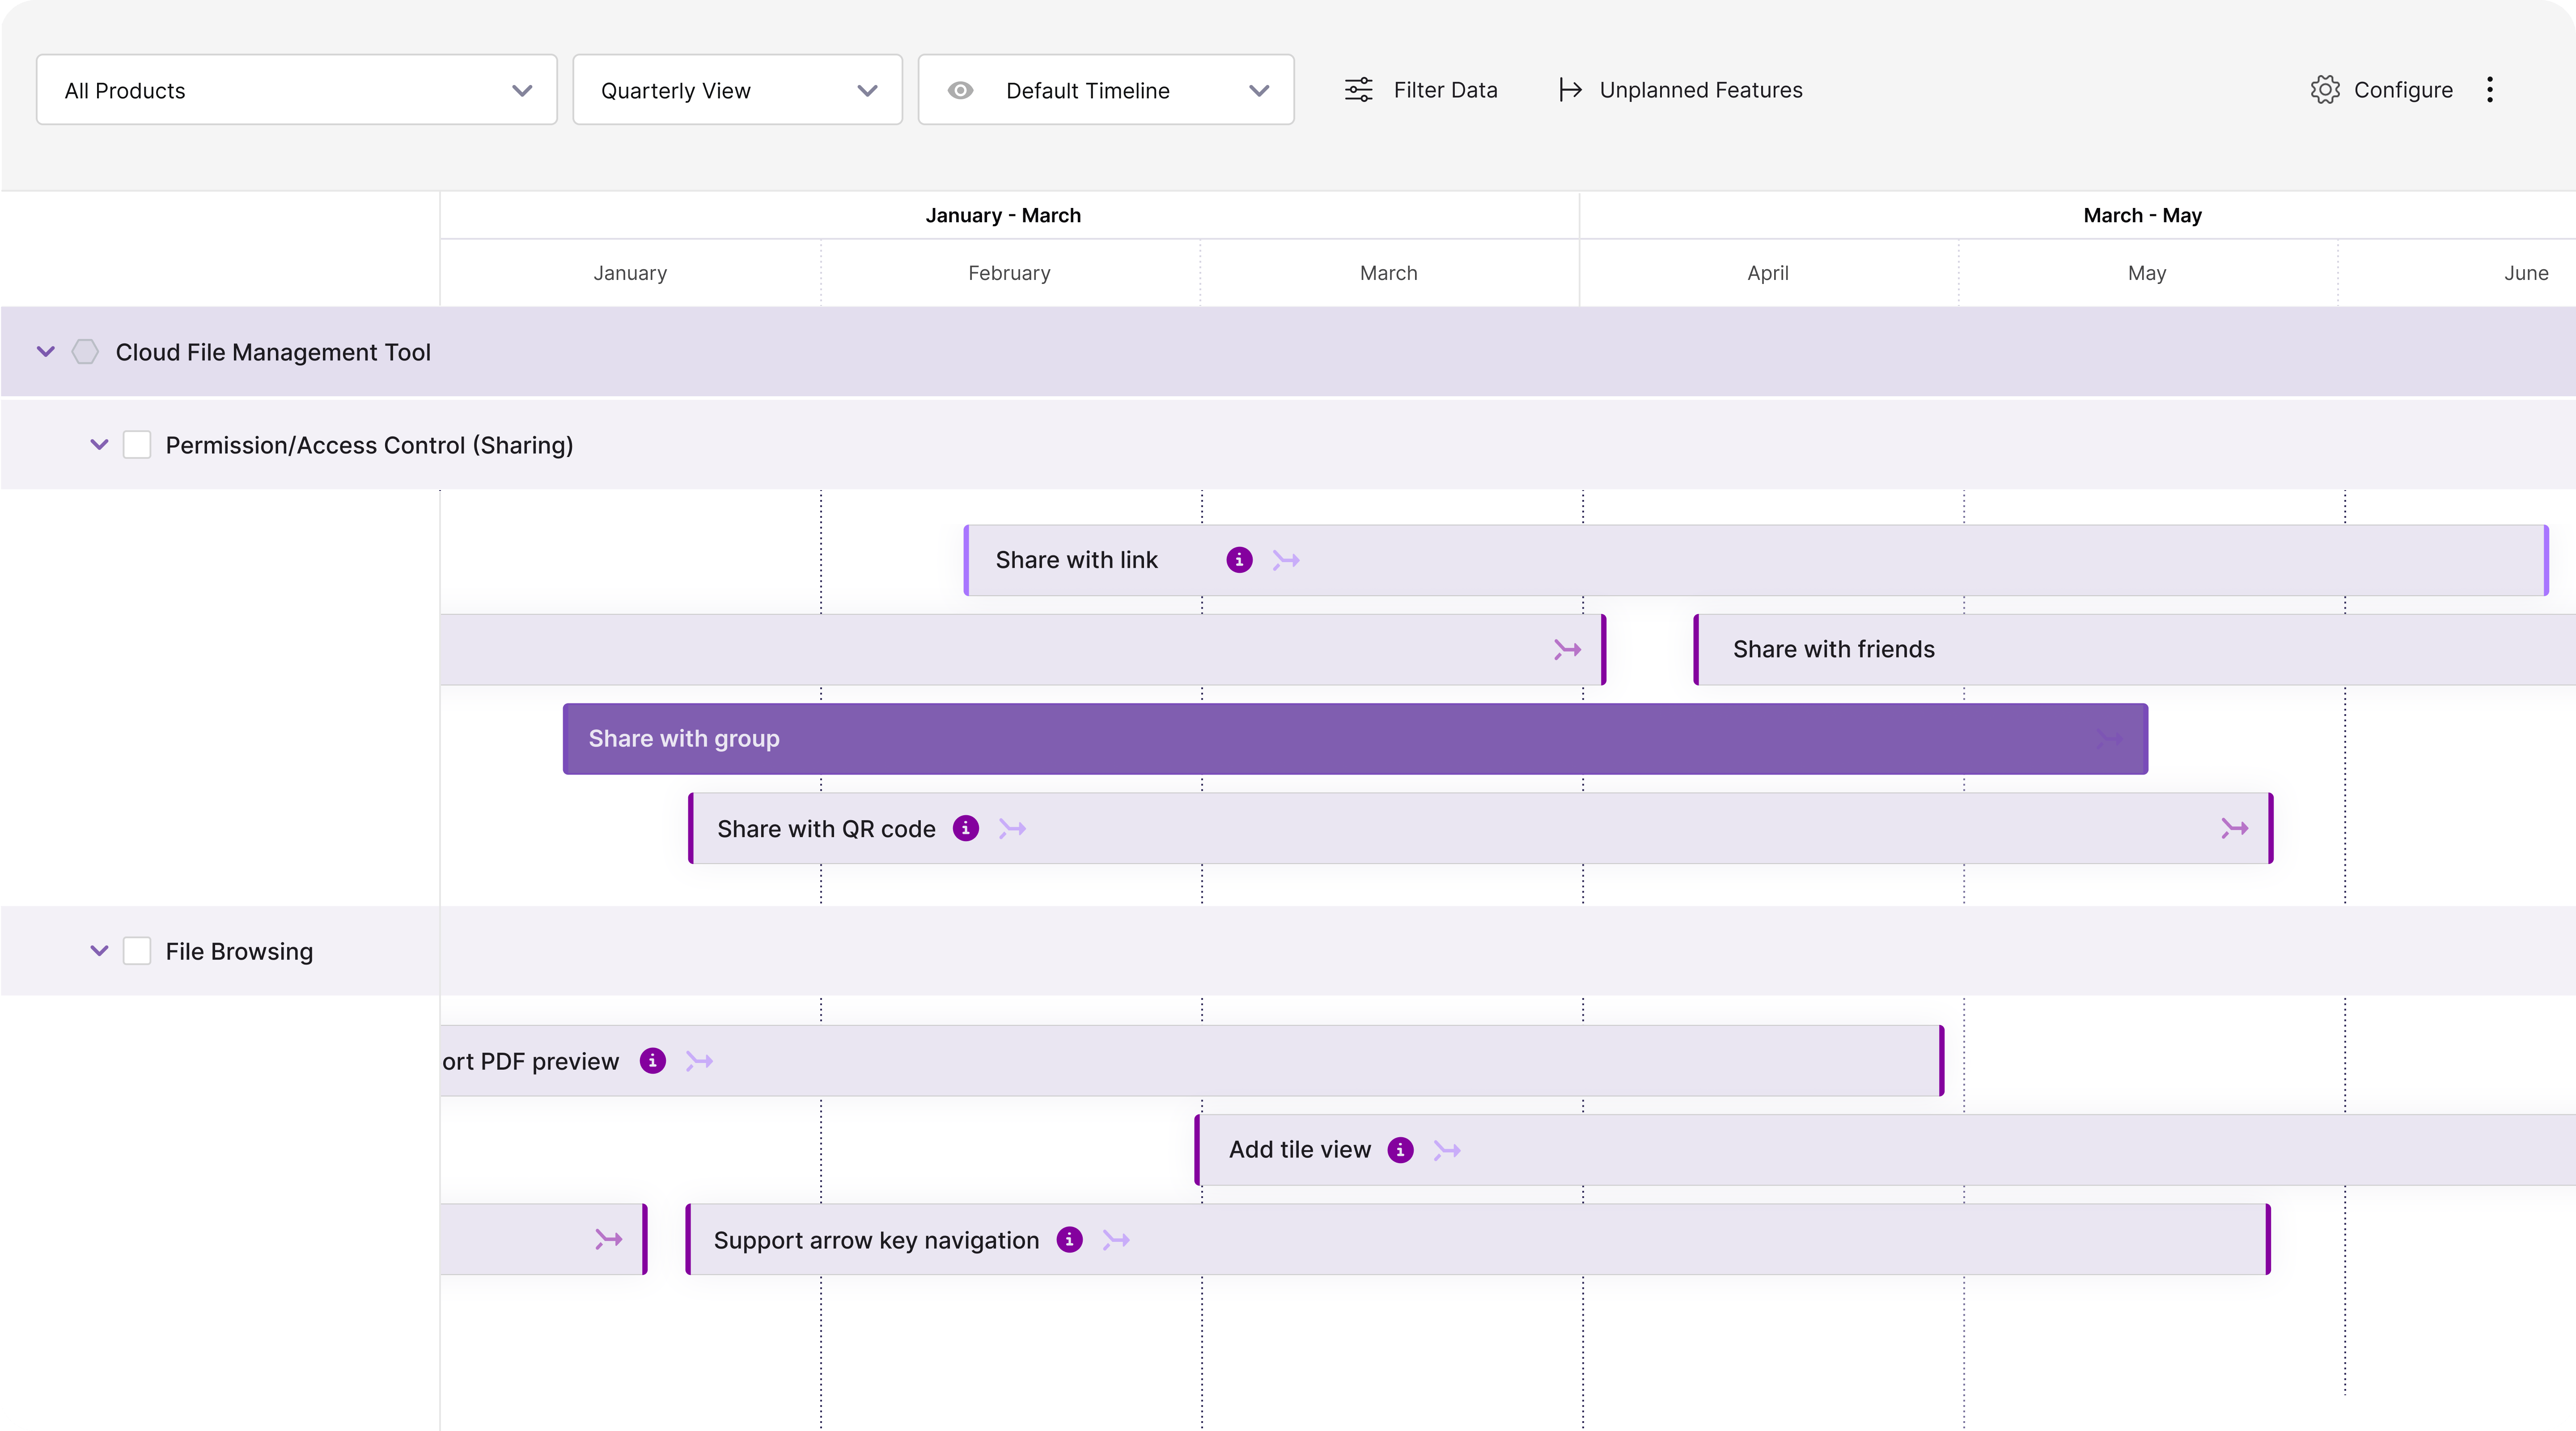Click the Permission/Access Control (Sharing) label
Viewport: 2576px width, 1431px height.
(370, 445)
